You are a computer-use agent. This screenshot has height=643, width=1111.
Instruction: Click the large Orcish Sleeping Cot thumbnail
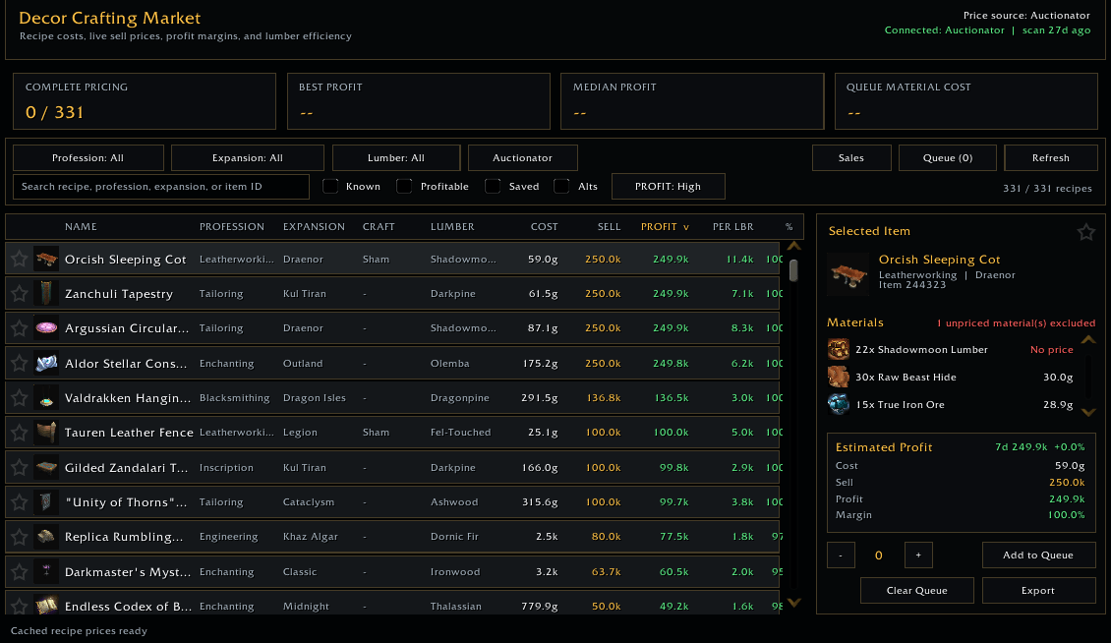[x=848, y=273]
